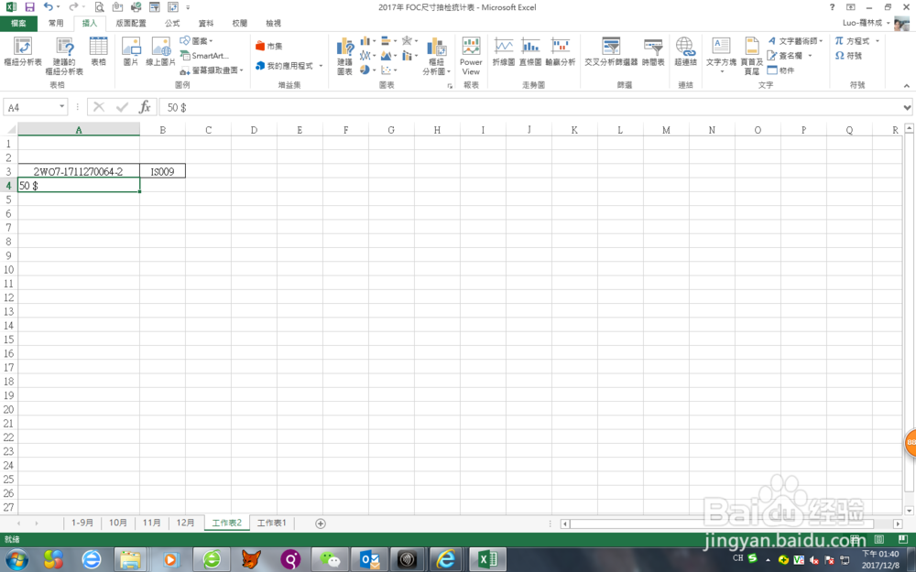The width and height of the screenshot is (916, 572).
Task: Cancel the formula bar entry with X
Action: (x=99, y=107)
